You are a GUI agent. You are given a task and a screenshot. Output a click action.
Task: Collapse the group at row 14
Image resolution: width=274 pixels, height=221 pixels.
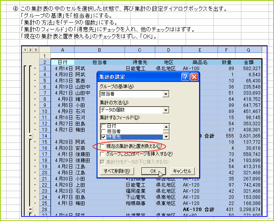tap(30, 136)
